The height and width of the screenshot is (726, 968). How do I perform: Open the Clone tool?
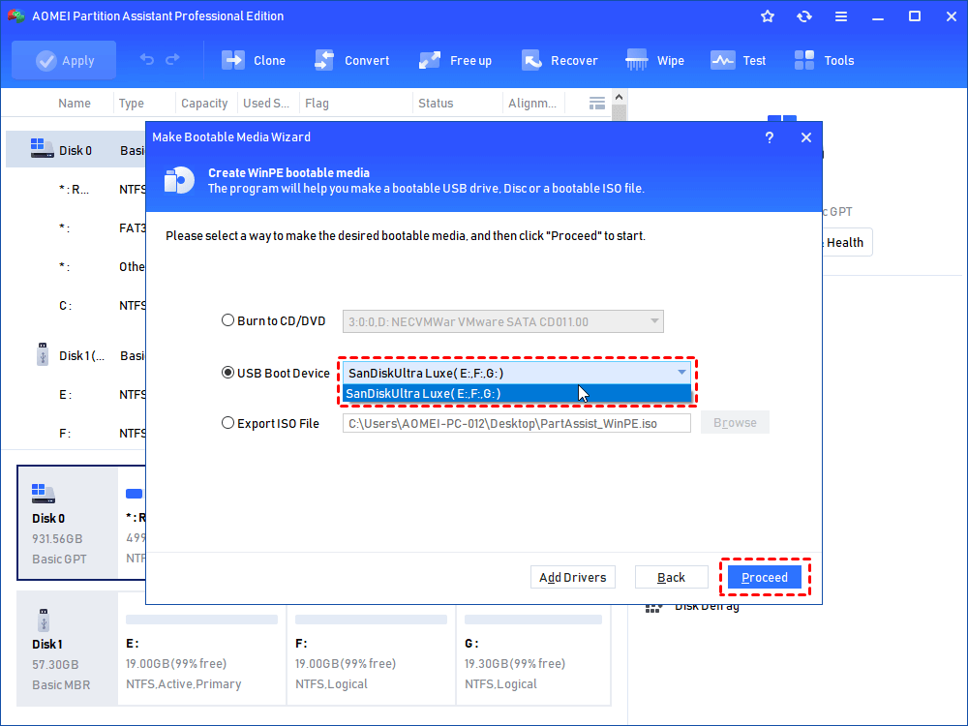pyautogui.click(x=253, y=60)
